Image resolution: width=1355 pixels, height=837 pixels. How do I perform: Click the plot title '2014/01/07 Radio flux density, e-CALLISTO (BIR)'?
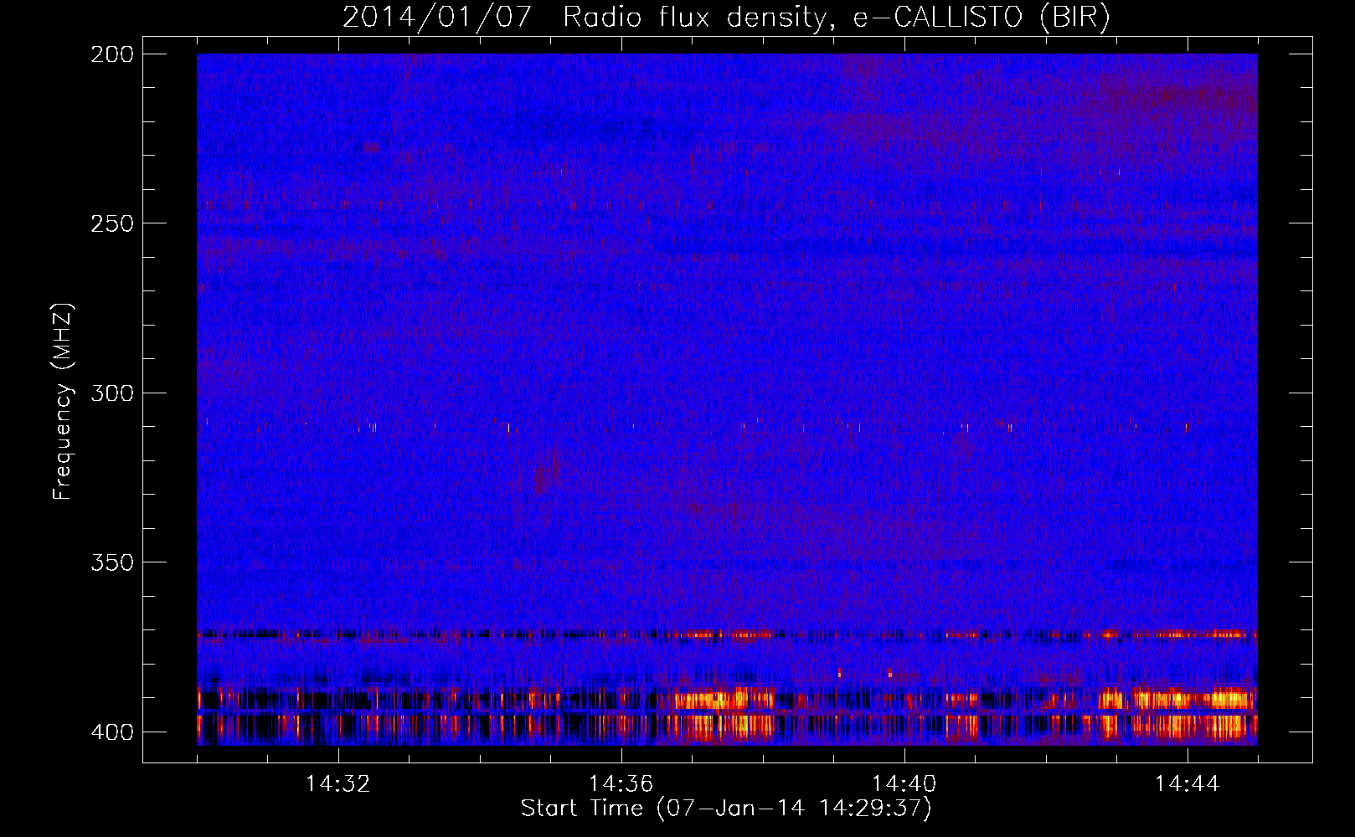pos(726,18)
